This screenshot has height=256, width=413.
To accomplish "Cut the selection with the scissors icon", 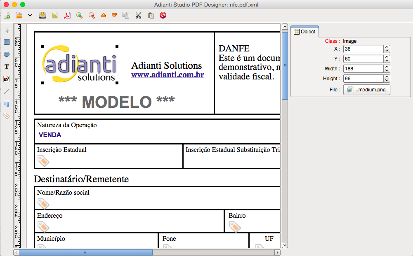I will coord(138,15).
